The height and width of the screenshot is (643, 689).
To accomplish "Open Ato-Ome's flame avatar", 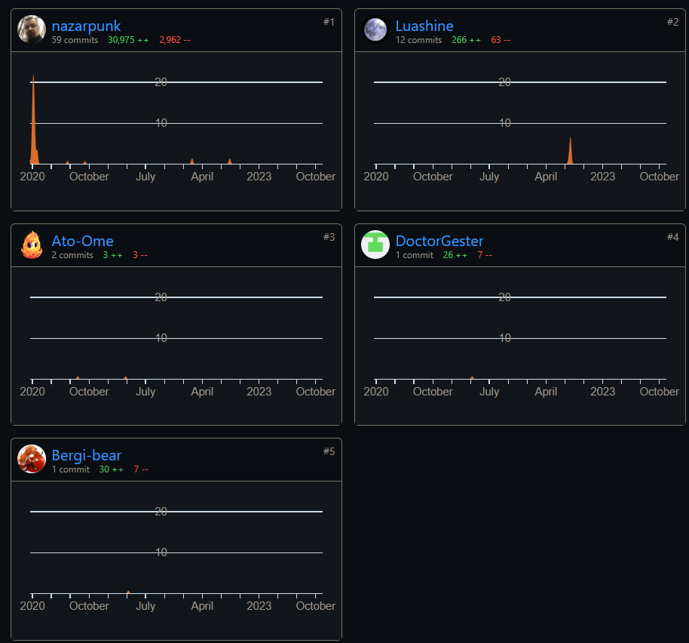I will (x=32, y=245).
